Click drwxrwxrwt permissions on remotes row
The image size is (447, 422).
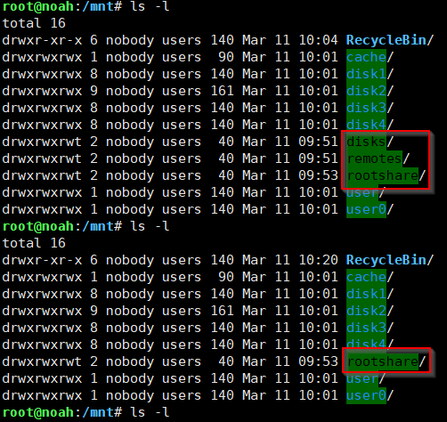pos(42,158)
